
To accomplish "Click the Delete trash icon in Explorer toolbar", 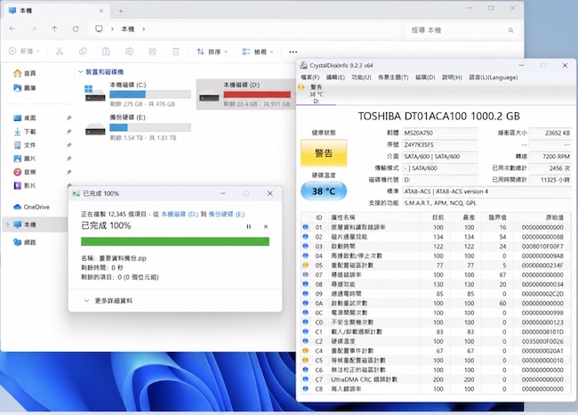I will click(176, 52).
